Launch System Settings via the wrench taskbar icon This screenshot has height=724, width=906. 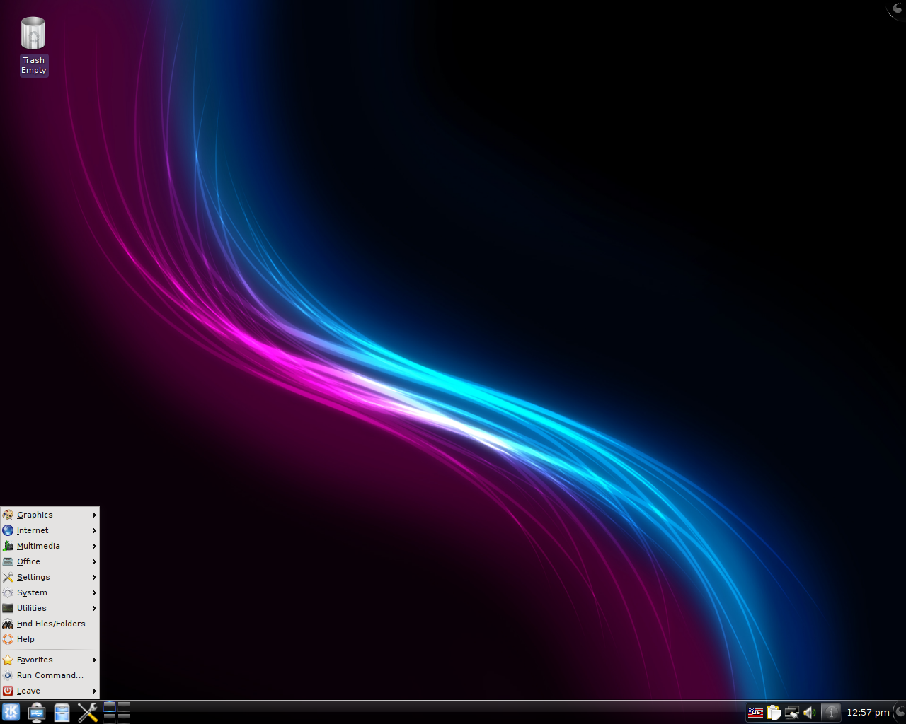coord(88,712)
